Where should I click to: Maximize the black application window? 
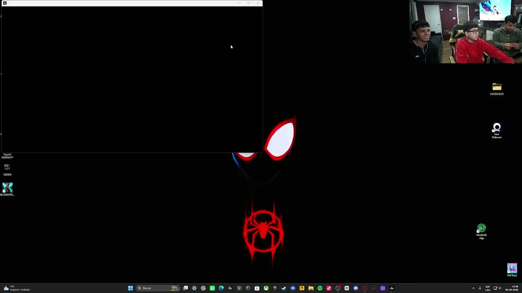pyautogui.click(x=248, y=3)
